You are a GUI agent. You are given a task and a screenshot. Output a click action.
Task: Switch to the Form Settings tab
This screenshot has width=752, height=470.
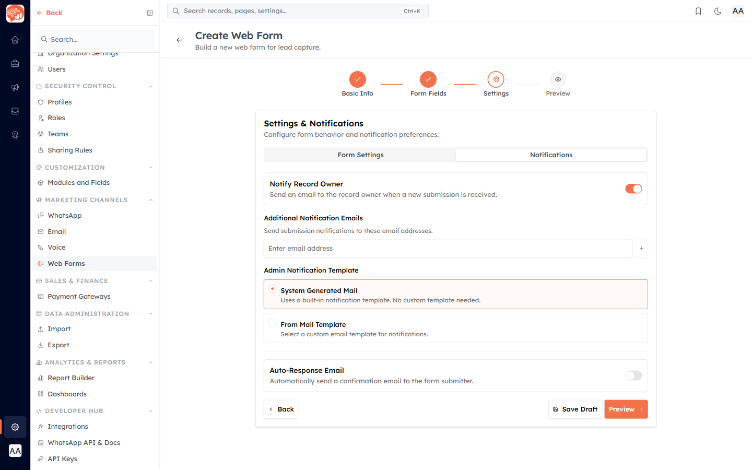point(360,155)
